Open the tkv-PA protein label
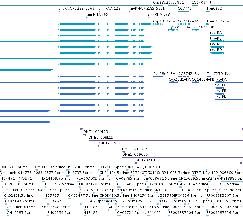The image size is (243, 217). pyautogui.click(x=221, y=79)
